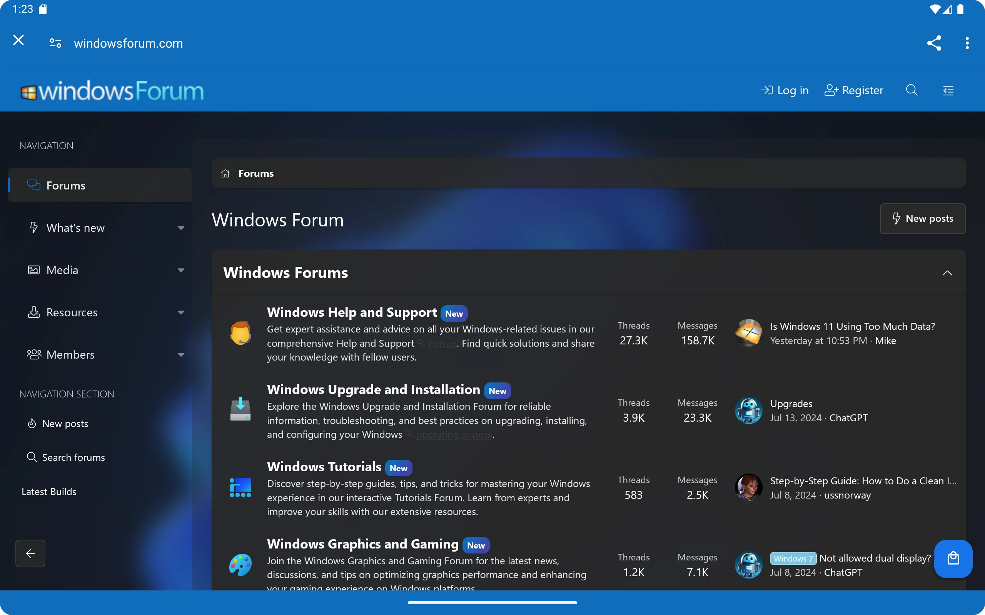Expand the Media navigation section
Screen dimensions: 985x615
click(x=181, y=269)
